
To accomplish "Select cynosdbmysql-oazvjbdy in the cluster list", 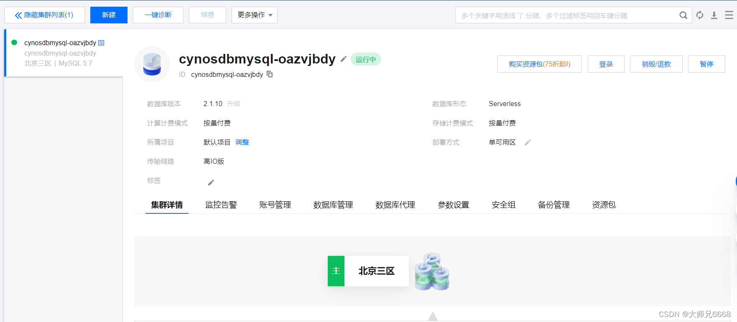I will coord(64,53).
